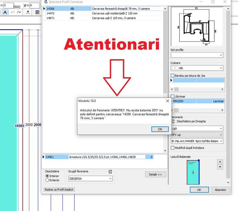
Task: Click the Selectare Profil Cercevea title icon
Action: pyautogui.click(x=46, y=2)
